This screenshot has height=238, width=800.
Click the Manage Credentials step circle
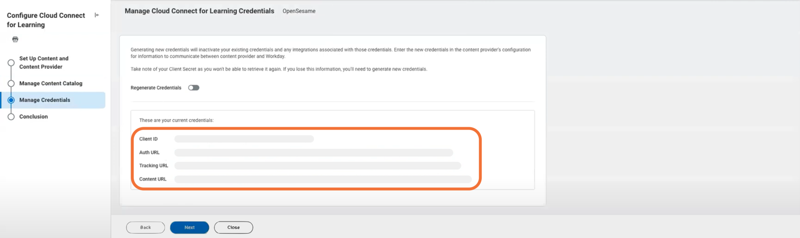(x=11, y=100)
